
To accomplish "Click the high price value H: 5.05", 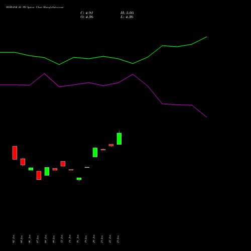I will tap(127, 13).
